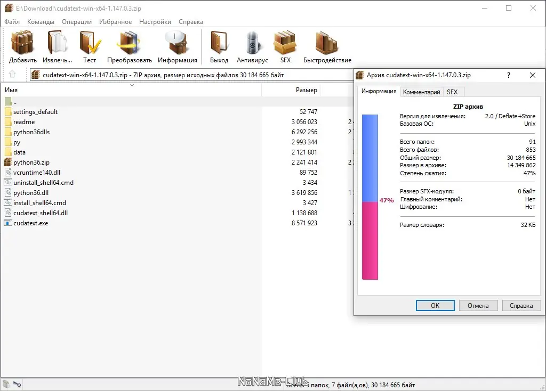Click the disk drive icon in status bar
The image size is (546, 391).
[x=6, y=385]
